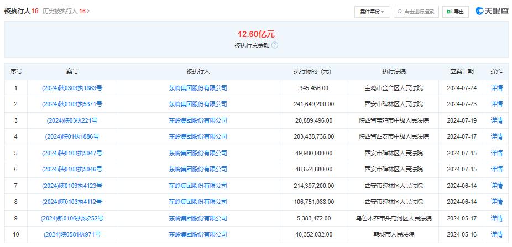The width and height of the screenshot is (512, 247).
Task: Select the 被执行人 16 tab
Action: pos(21,10)
